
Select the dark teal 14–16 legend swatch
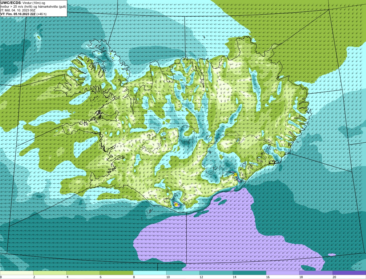[x=250, y=273]
